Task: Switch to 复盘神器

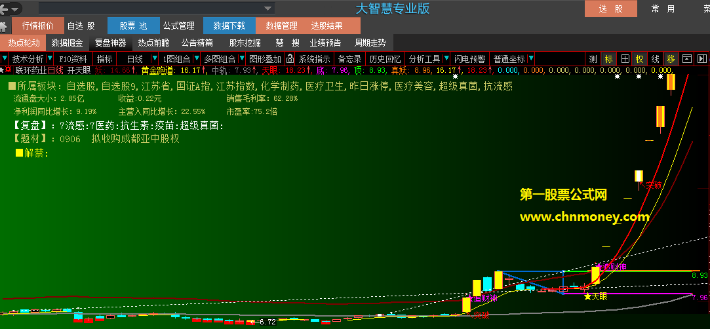Action: [x=111, y=43]
